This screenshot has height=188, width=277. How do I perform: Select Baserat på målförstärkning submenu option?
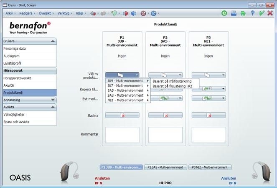(175, 81)
